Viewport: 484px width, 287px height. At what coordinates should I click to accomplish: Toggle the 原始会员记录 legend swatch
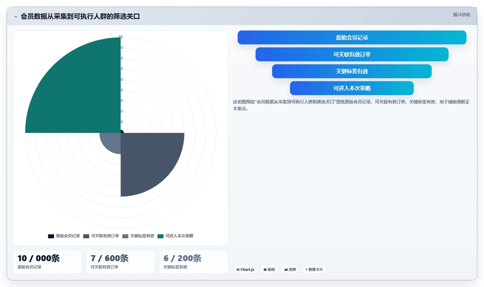(51, 236)
